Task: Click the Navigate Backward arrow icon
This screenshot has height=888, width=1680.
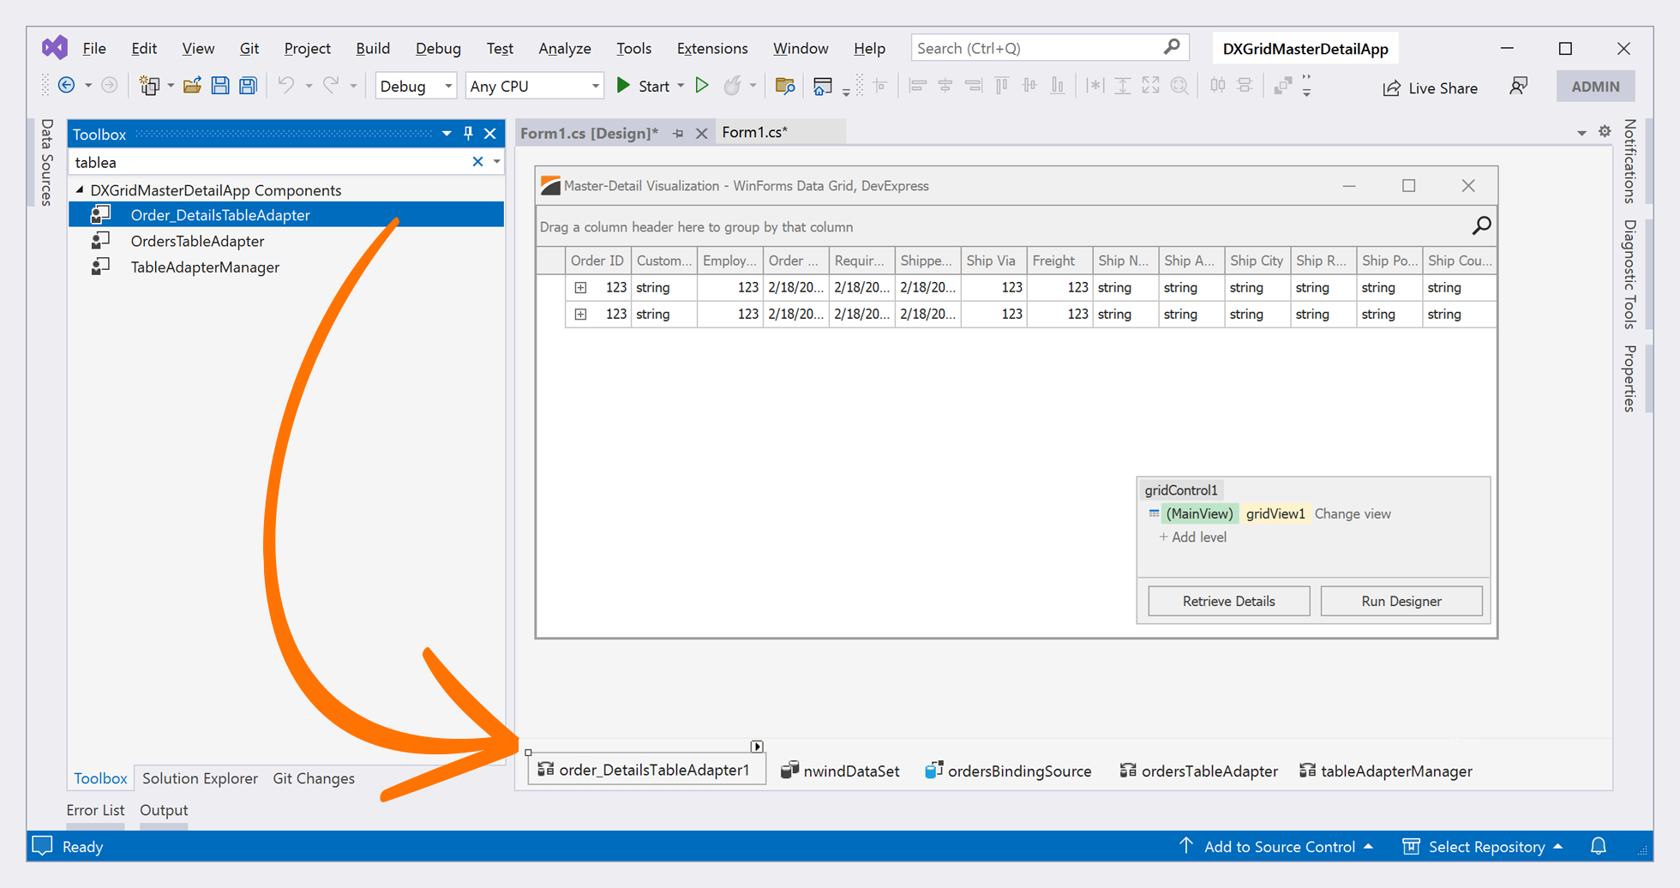Action: (x=66, y=86)
